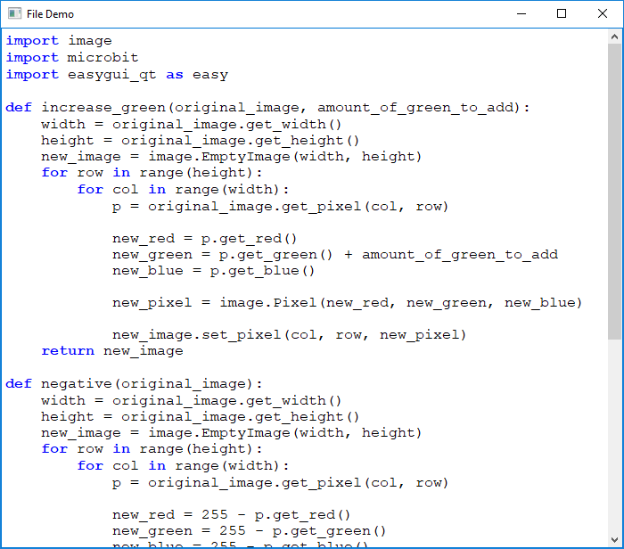
Task: Close the File Demo window
Action: point(602,14)
